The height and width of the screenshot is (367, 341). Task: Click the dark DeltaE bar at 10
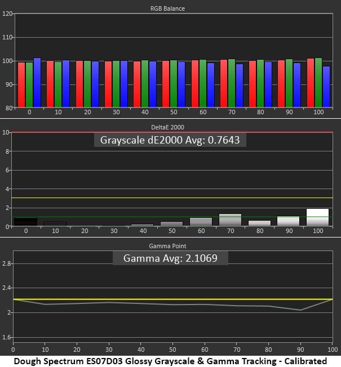coord(55,224)
